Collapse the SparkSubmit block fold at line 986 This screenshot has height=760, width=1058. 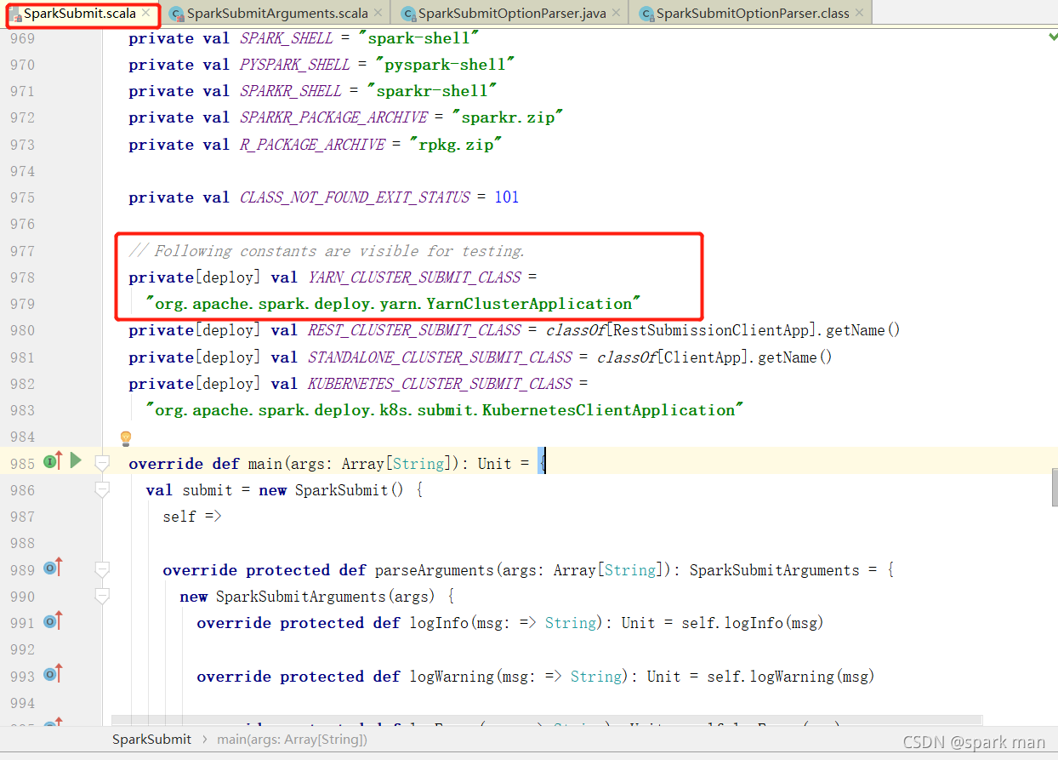click(x=102, y=490)
